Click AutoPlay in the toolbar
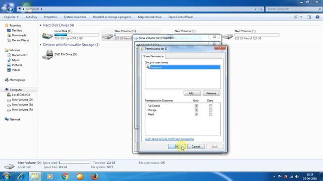Image resolution: width=323 pixels, height=181 pixels. (31, 17)
